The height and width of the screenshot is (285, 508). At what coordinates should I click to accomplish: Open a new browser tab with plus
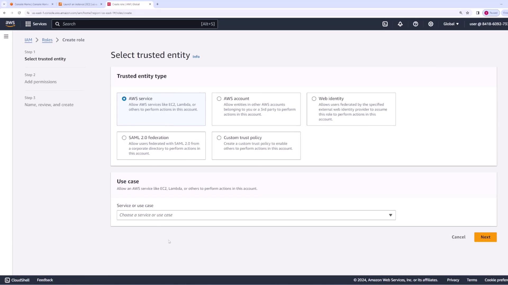pyautogui.click(x=157, y=4)
